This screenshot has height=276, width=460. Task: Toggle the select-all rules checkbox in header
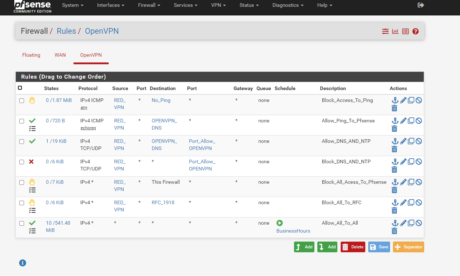point(20,88)
